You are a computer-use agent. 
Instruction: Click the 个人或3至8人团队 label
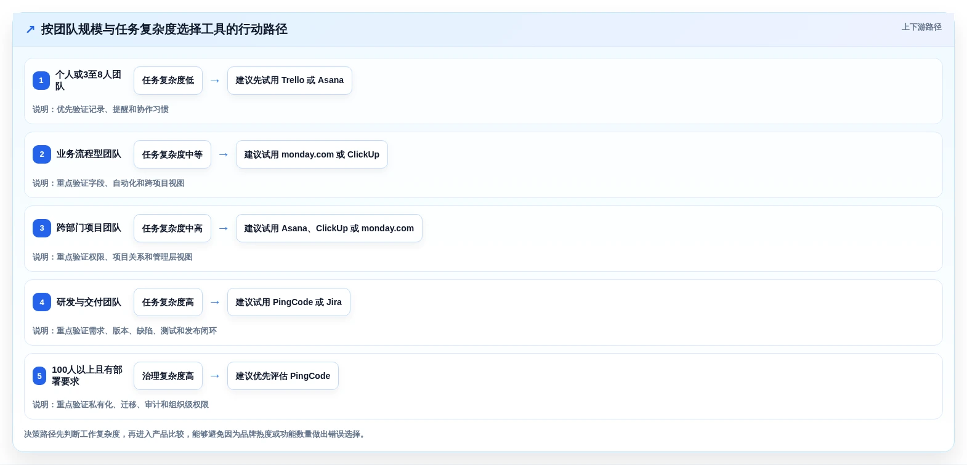point(88,81)
